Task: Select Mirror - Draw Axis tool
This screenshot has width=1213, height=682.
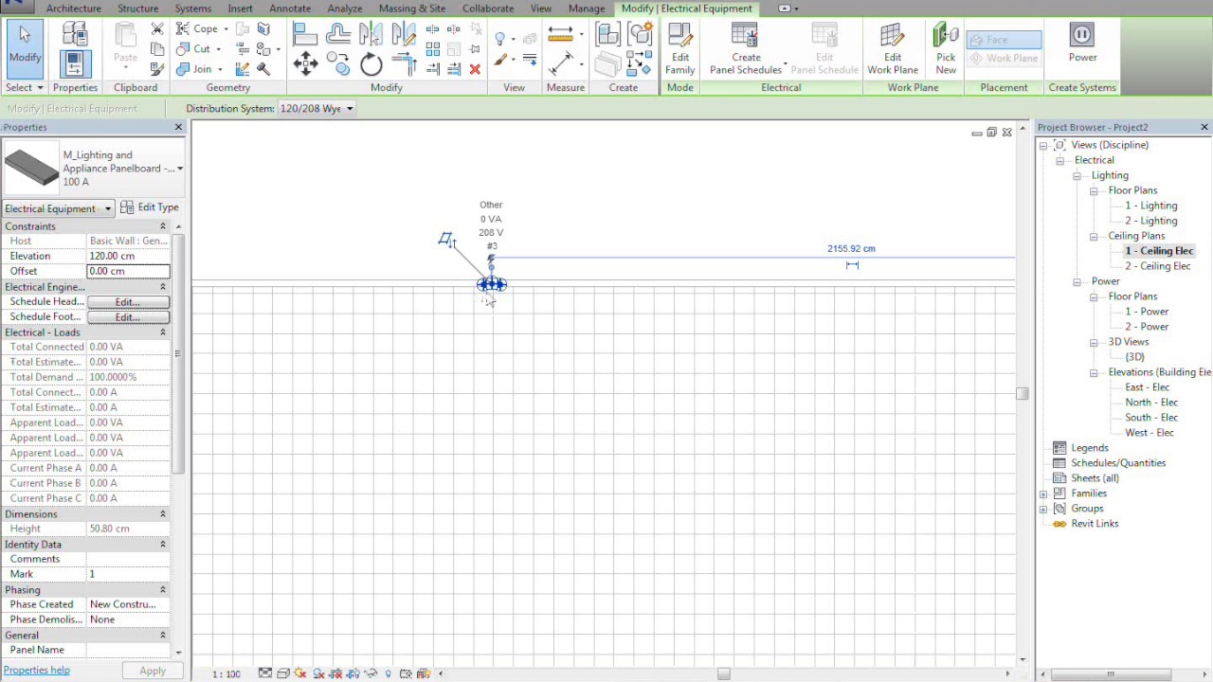Action: tap(403, 35)
